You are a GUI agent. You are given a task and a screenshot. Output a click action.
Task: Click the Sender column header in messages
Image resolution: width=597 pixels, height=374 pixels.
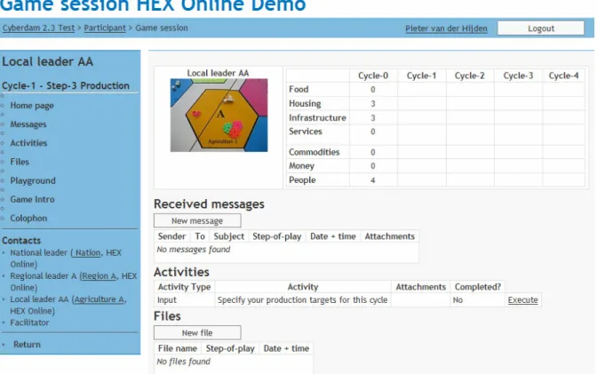point(171,236)
